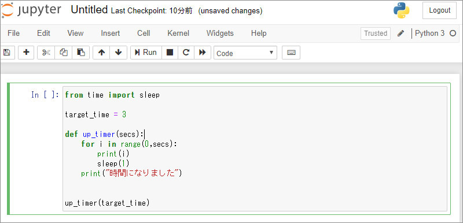Move selected cell up arrow
Screen dimensions: 463x223
click(x=101, y=53)
